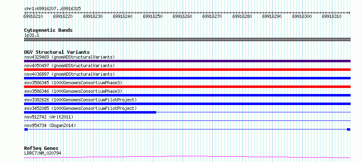
Task: Open the nsv954734 (Dogan2014) label
Action: [50, 125]
